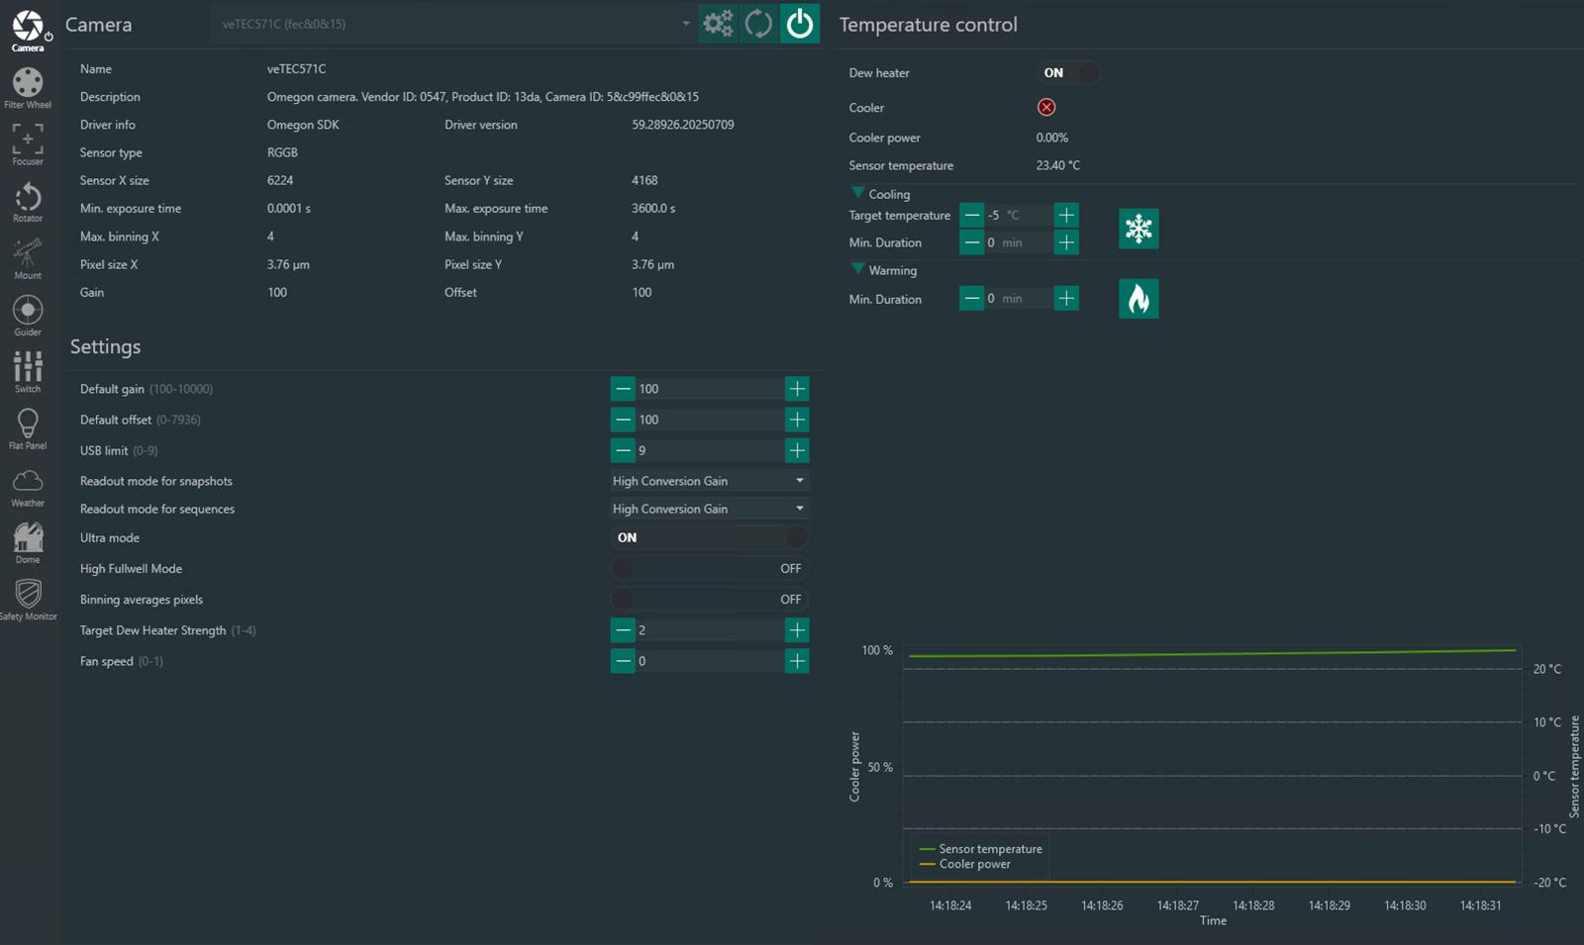
Task: Open camera driver settings gears
Action: pyautogui.click(x=718, y=24)
